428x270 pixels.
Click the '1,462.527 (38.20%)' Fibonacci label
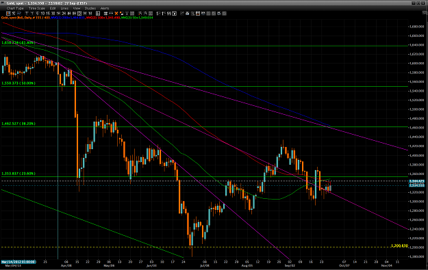coord(18,124)
